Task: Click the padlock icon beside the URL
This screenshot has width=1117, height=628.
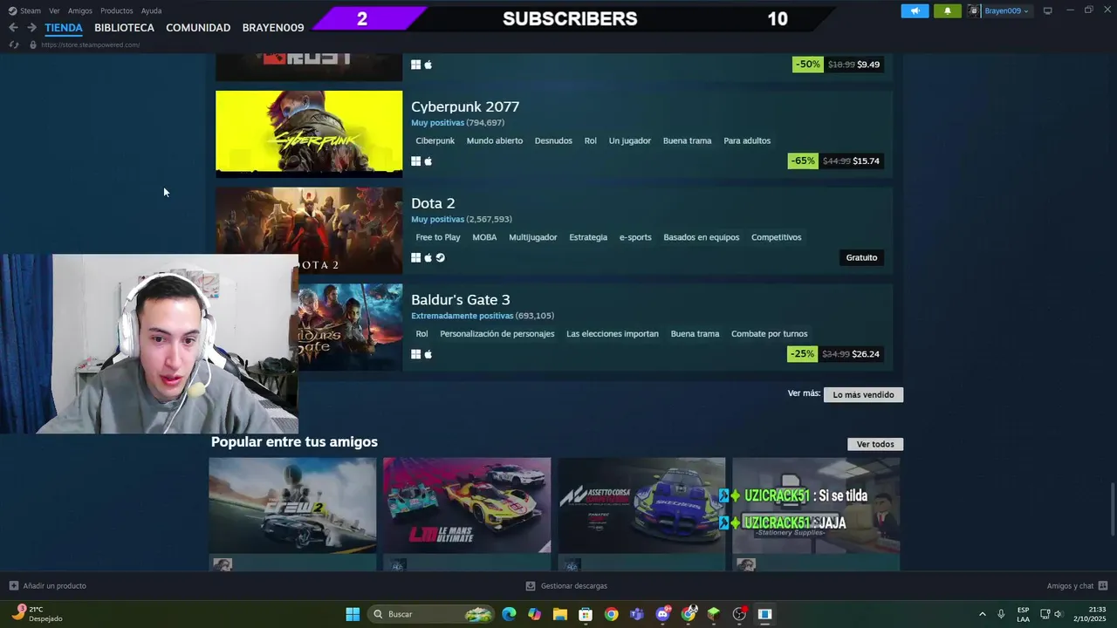Action: coord(33,44)
